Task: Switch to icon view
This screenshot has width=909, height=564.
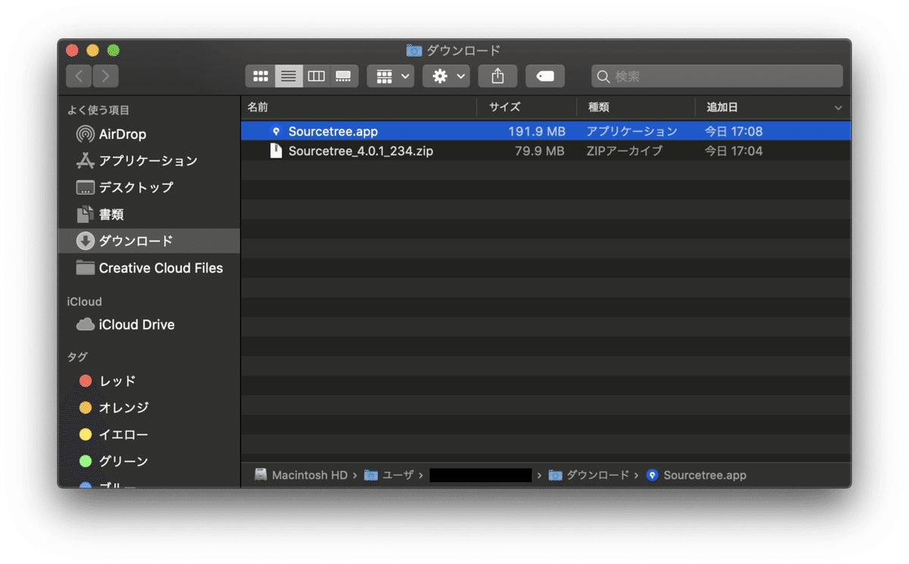Action: (260, 76)
